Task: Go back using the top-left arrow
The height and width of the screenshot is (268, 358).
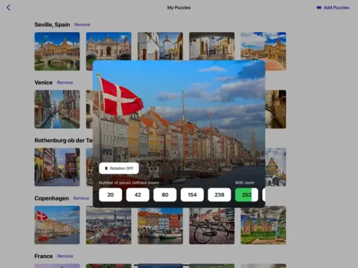Action: [x=9, y=7]
